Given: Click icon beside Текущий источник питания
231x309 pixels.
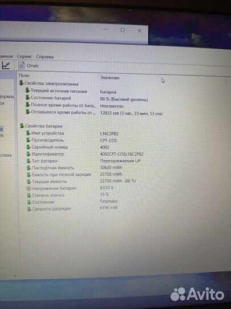Looking at the screenshot, I should point(27,90).
